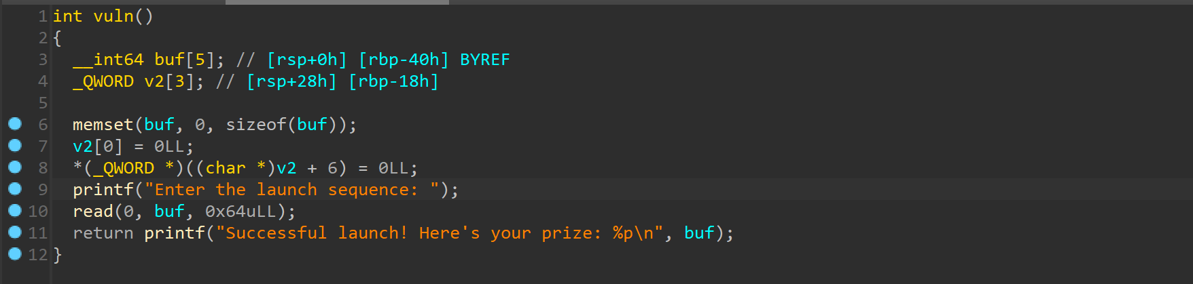Click the v2 variable declaration on line 4
The height and width of the screenshot is (284, 1193).
pos(154,81)
